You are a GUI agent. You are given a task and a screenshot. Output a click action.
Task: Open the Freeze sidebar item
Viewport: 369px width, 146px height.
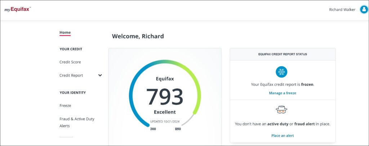click(x=65, y=106)
